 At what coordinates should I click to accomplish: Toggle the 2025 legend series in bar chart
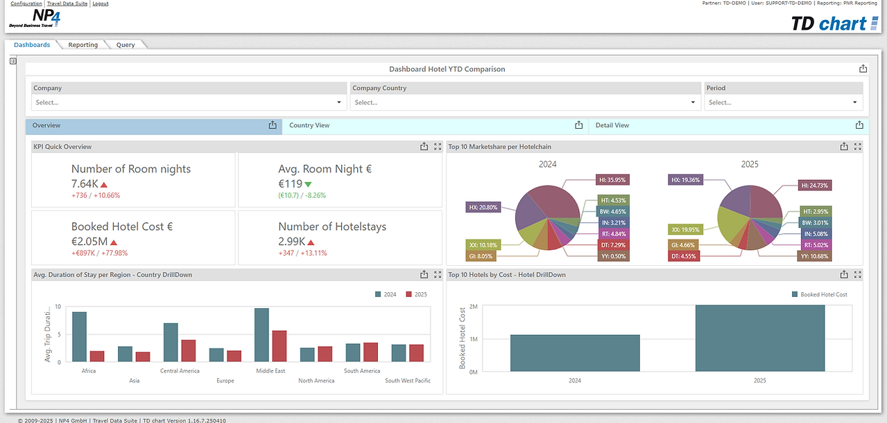[416, 294]
